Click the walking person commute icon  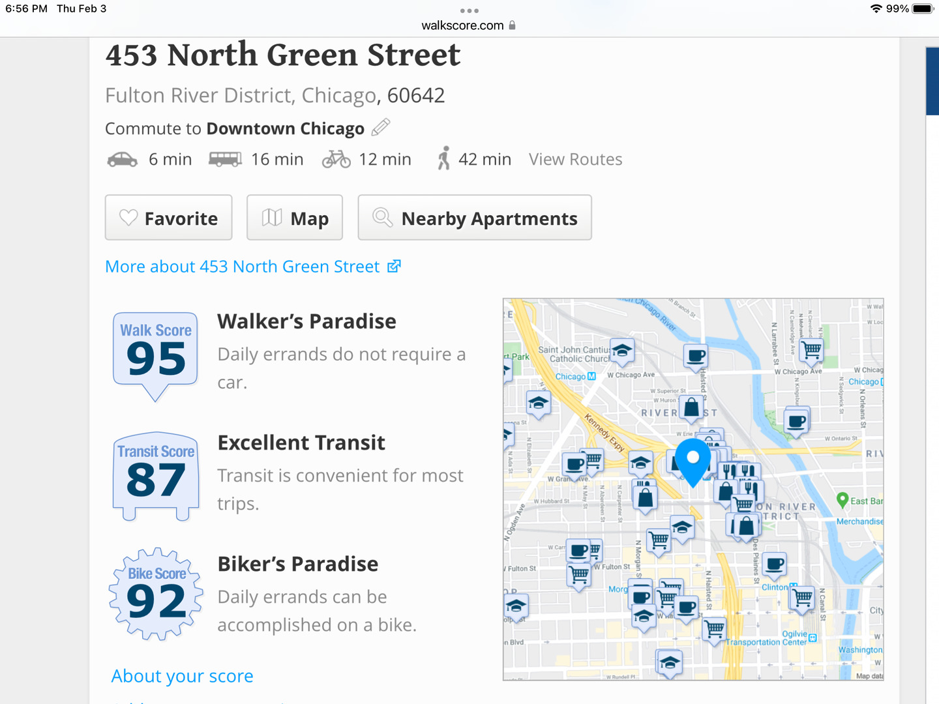(444, 158)
